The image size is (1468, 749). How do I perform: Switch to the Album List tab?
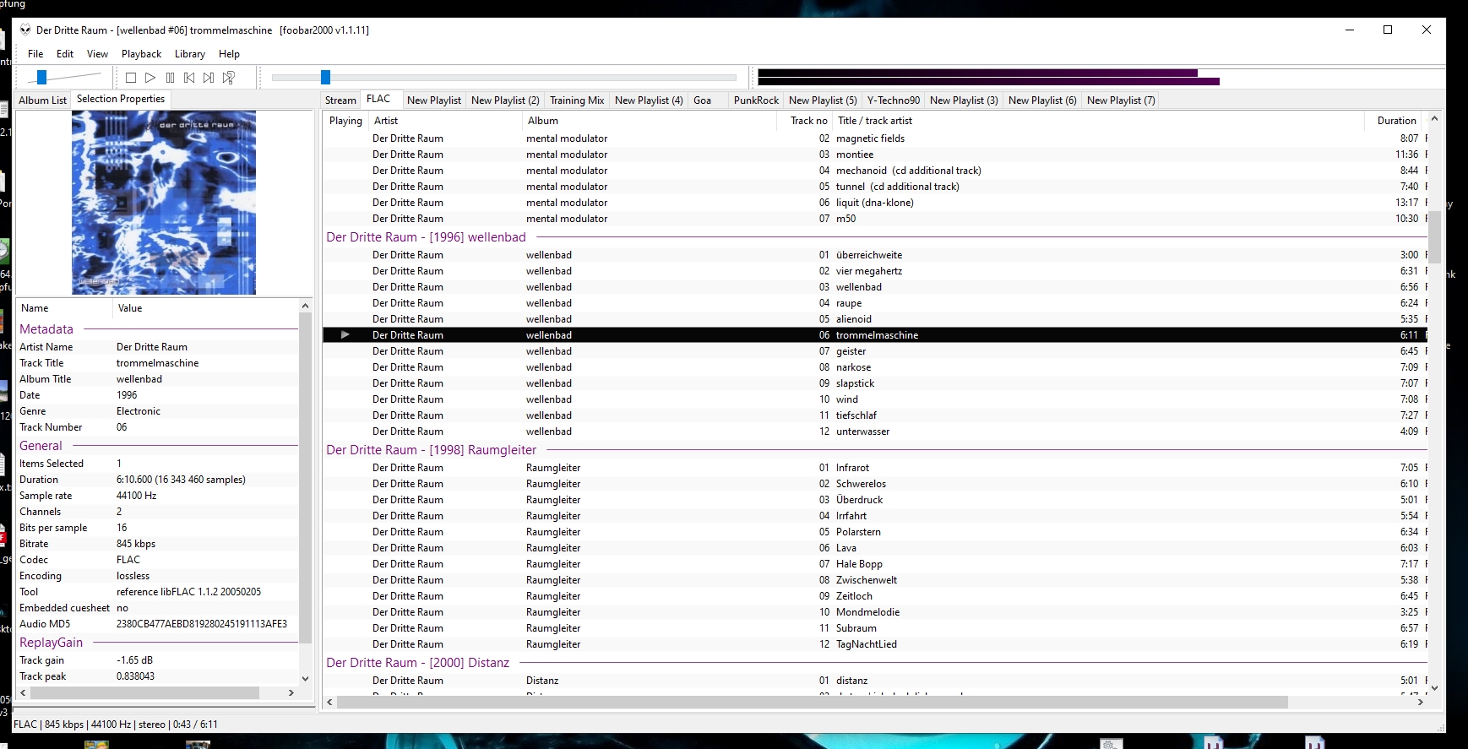[43, 100]
